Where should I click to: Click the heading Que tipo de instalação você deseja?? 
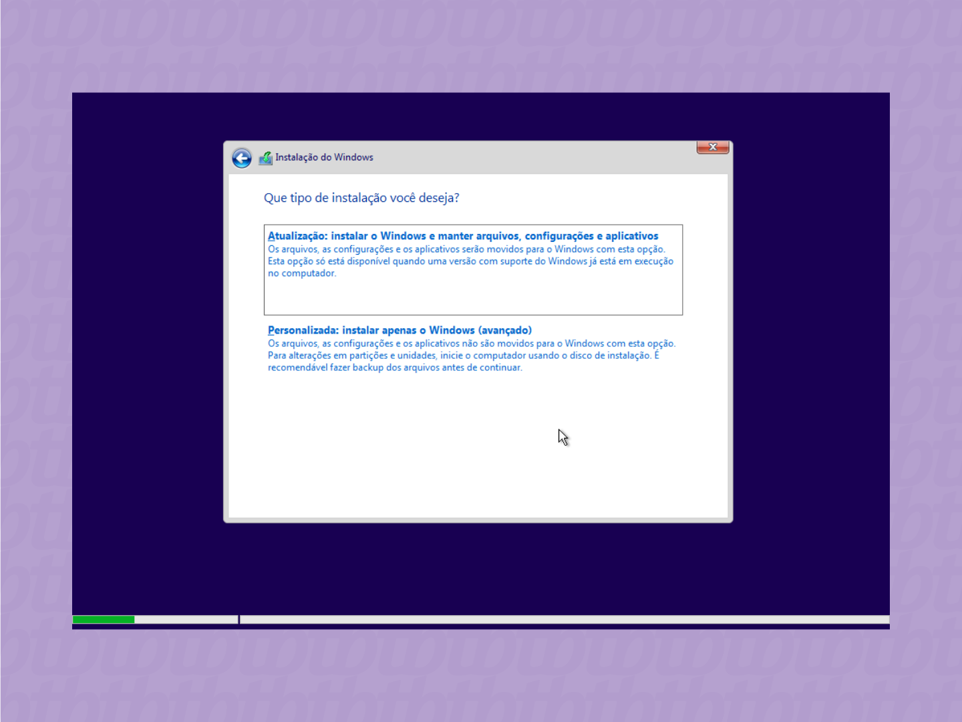click(x=361, y=198)
